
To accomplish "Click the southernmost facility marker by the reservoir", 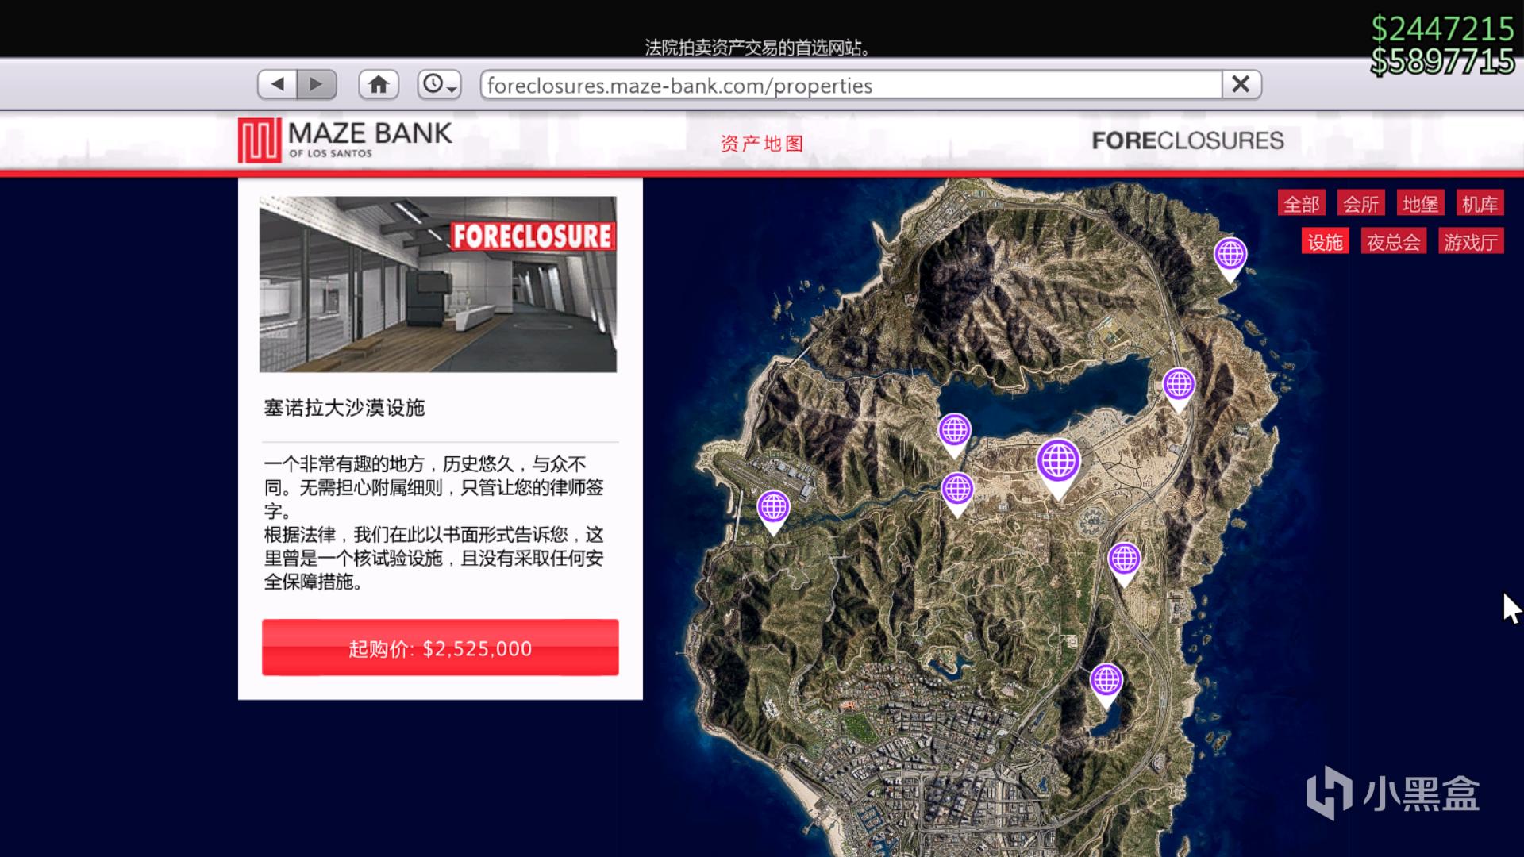I will (1106, 682).
